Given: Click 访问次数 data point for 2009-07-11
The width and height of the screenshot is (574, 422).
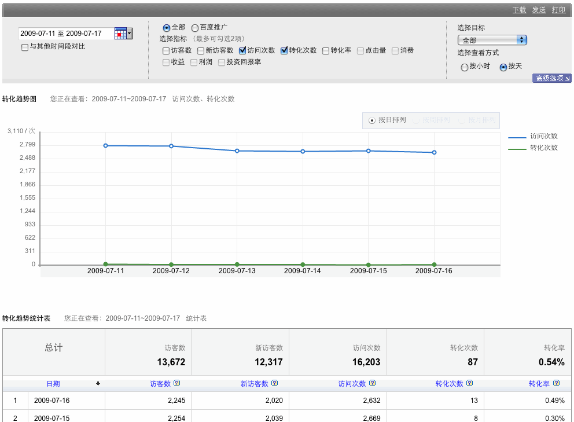Looking at the screenshot, I should tap(105, 145).
